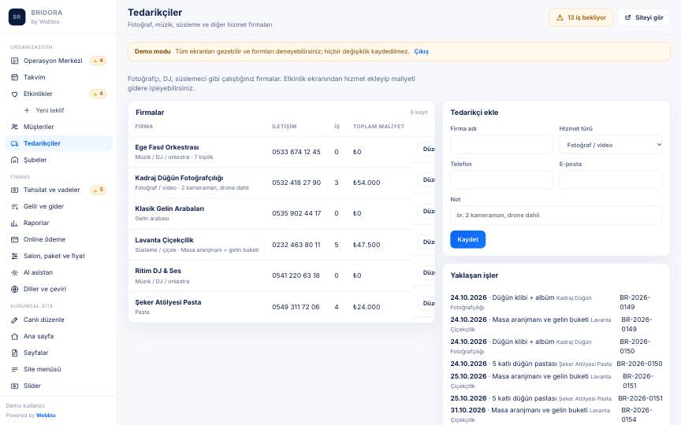Click the Slider play icon
681x425 pixels.
click(14, 386)
